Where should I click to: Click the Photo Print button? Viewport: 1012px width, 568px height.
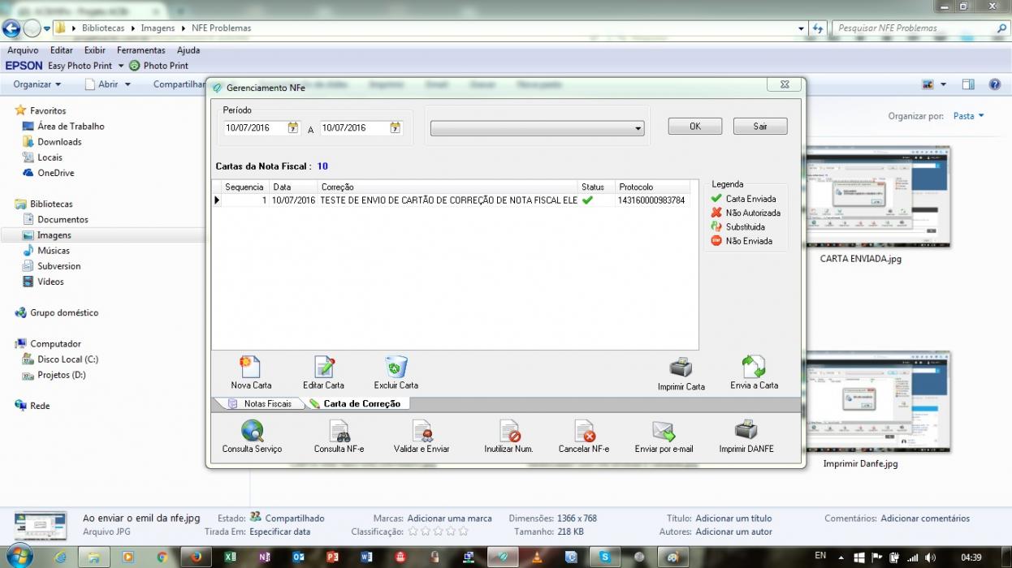pyautogui.click(x=158, y=66)
